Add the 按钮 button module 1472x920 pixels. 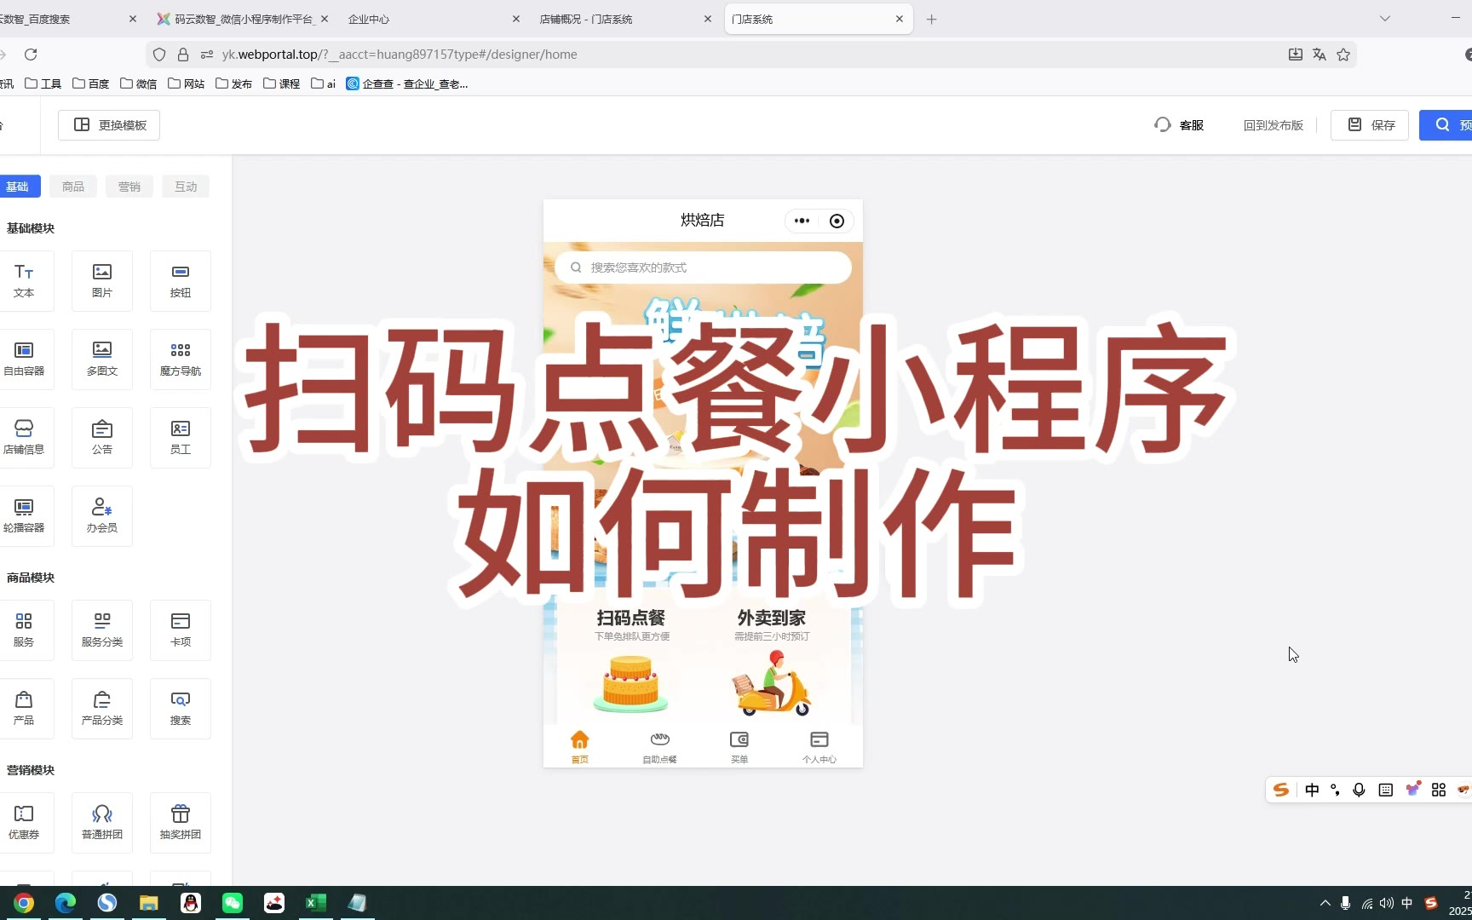click(x=181, y=280)
